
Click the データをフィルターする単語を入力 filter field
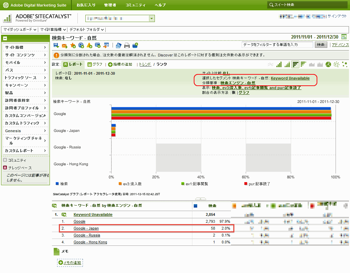tap(277, 45)
